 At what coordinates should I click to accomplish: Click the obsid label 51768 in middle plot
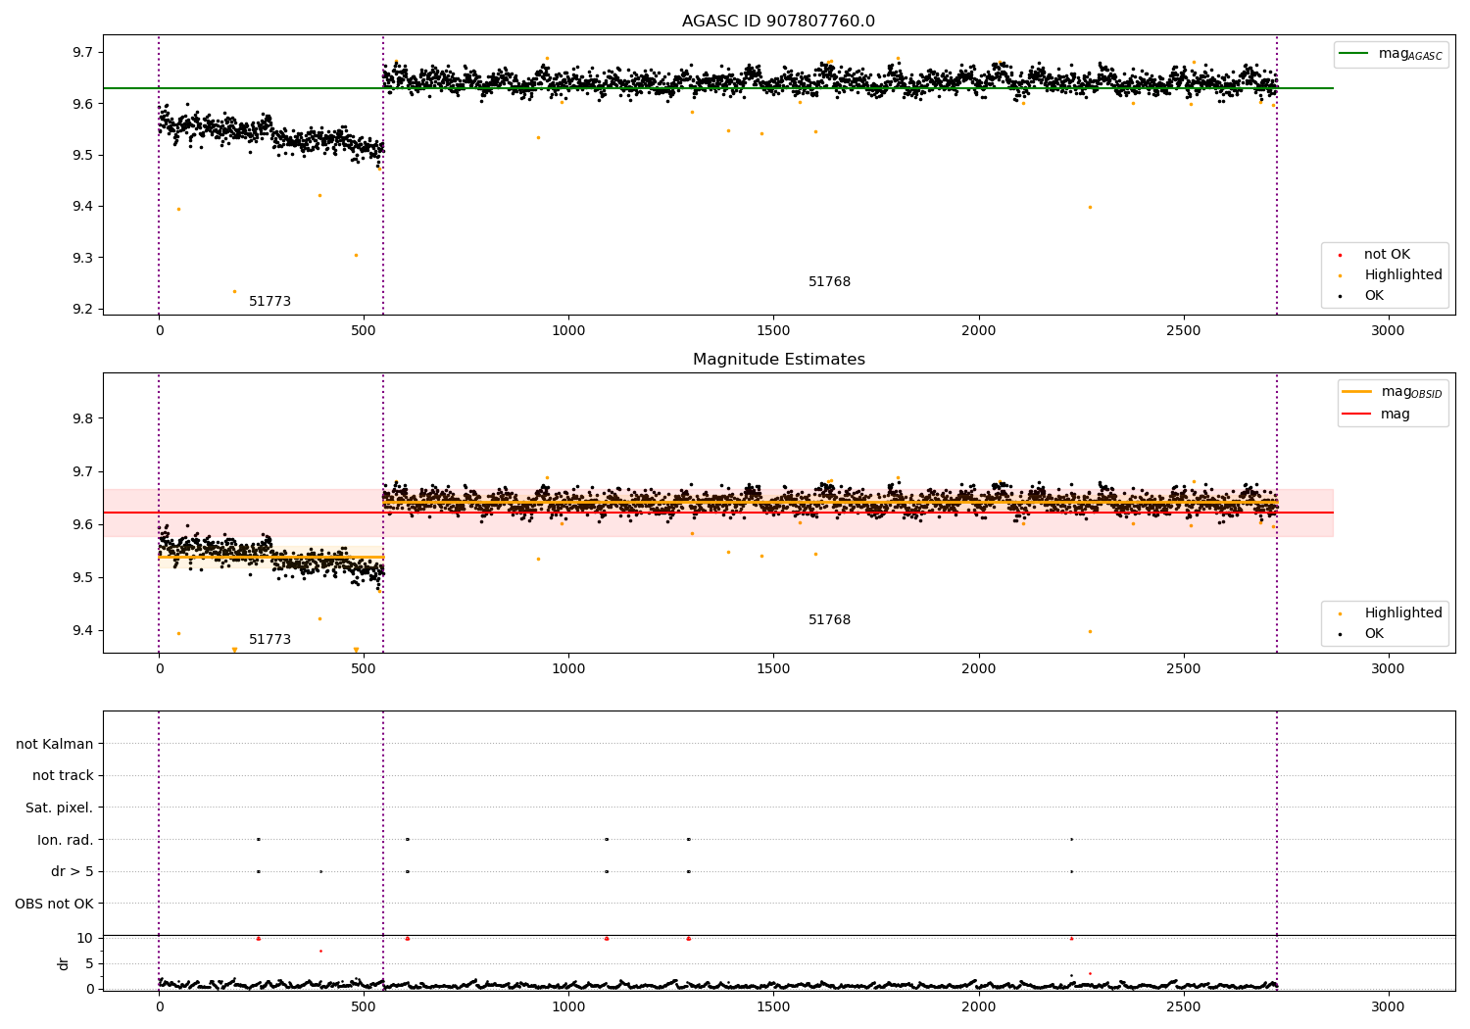tap(829, 620)
